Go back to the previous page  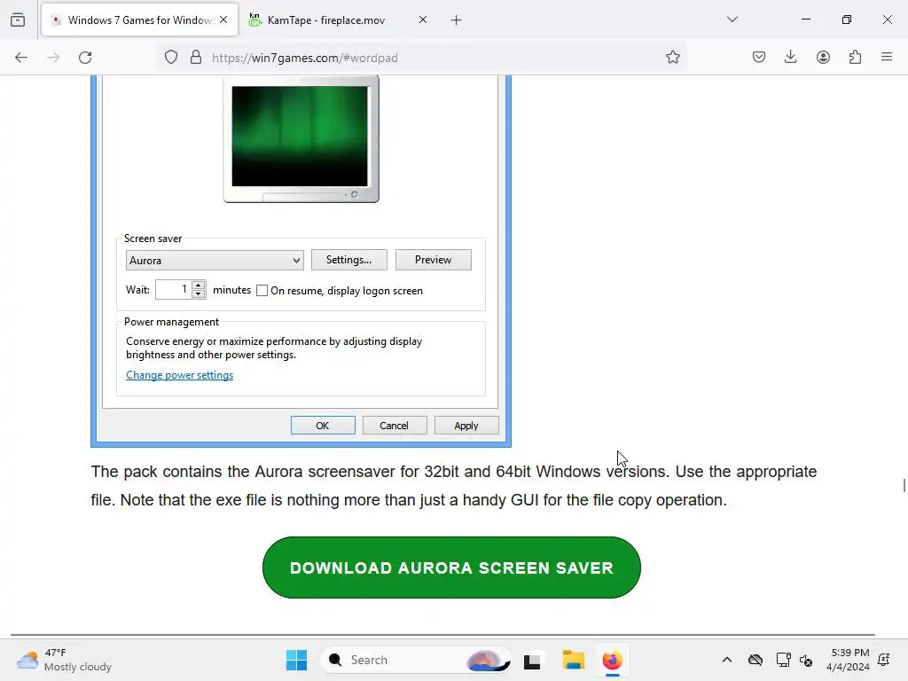[x=21, y=58]
